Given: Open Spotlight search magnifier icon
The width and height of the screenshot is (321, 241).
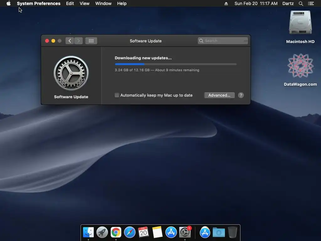Looking at the screenshot, I should point(301,3).
